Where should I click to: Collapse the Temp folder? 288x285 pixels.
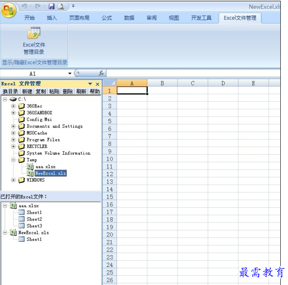pyautogui.click(x=13, y=160)
